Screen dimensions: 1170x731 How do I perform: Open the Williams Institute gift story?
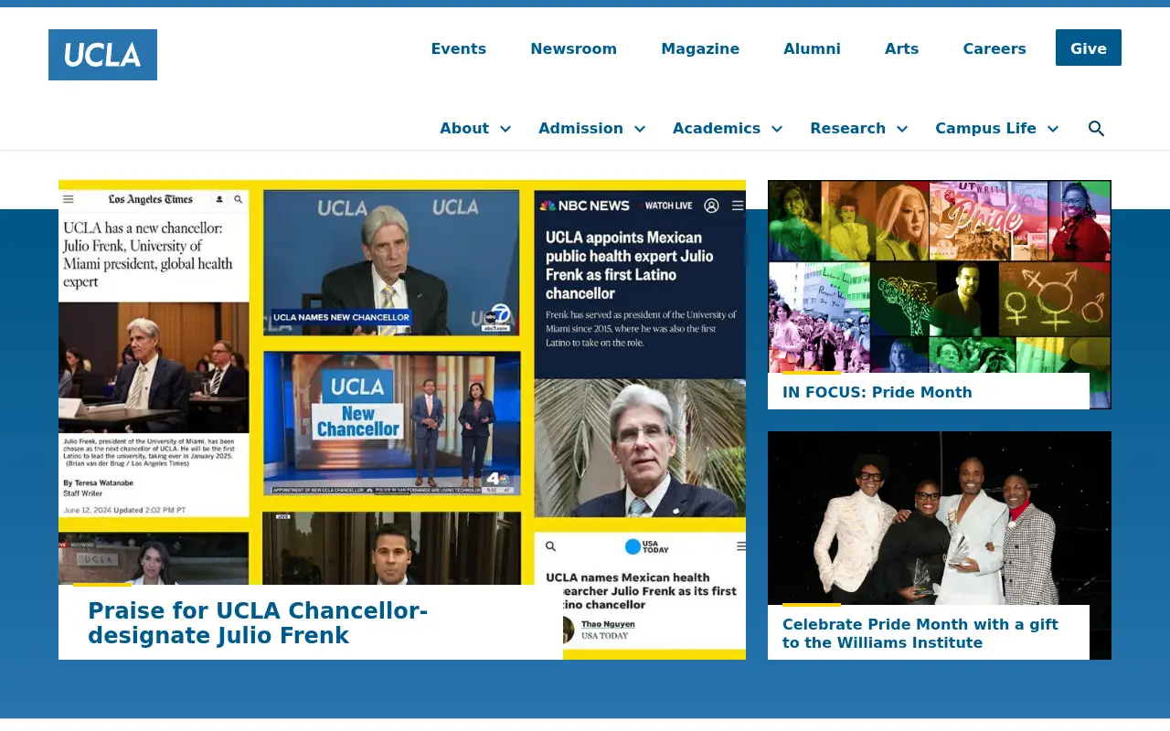(x=920, y=633)
